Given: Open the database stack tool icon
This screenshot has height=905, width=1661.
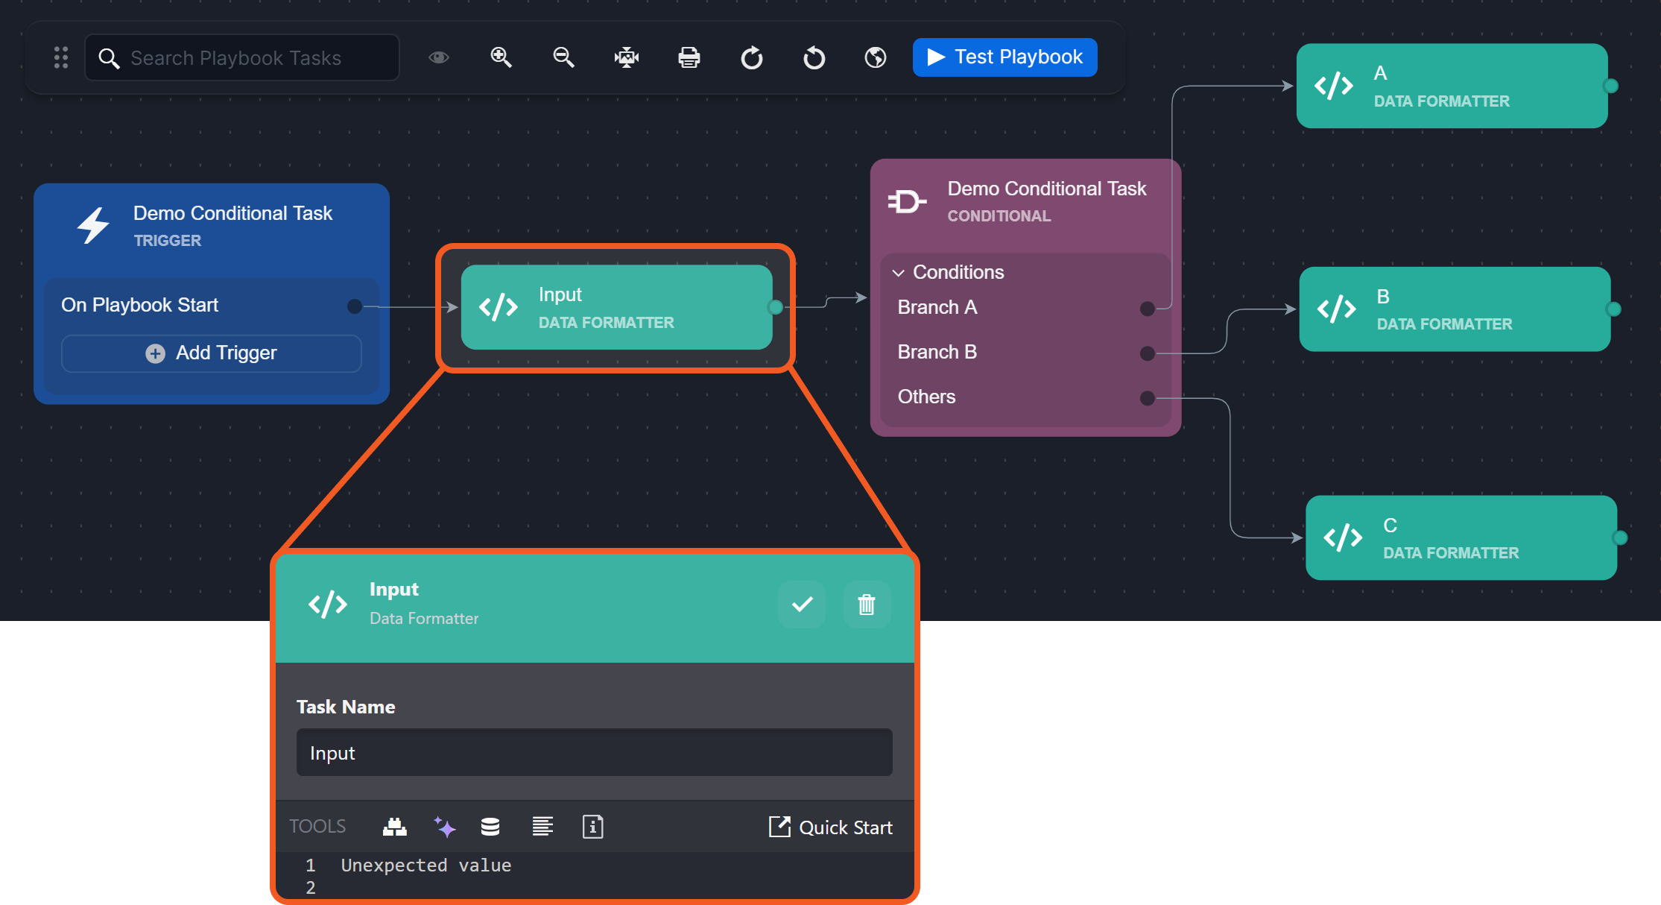Looking at the screenshot, I should pyautogui.click(x=490, y=827).
